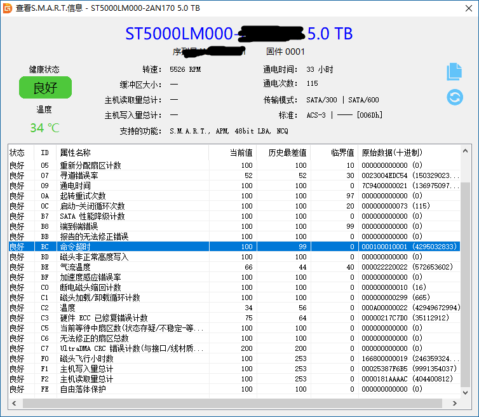Select the 加速度感应错误率 row

pos(234,277)
